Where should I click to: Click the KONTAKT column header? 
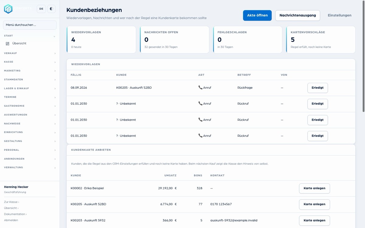pos(217,175)
